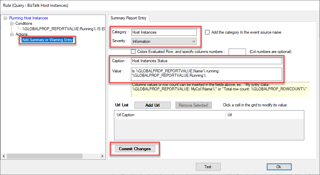Select the Running Host Instances root item
Viewport: 320px width, 175px height.
pos(29,18)
